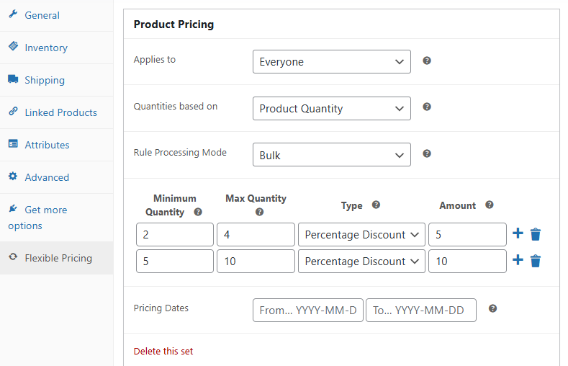The height and width of the screenshot is (366, 568).
Task: Click help icon beside Type header
Action: (376, 205)
